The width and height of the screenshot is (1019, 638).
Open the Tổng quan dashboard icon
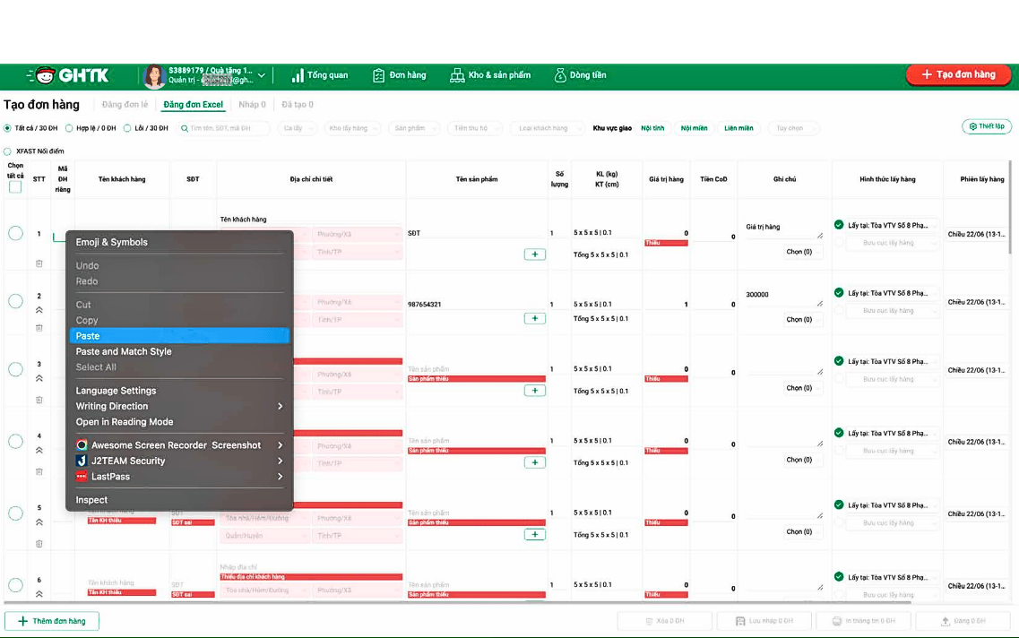point(297,75)
